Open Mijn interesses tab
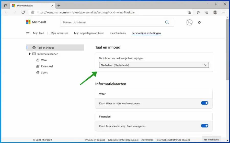This screenshot has height=143, width=230. click(x=59, y=33)
